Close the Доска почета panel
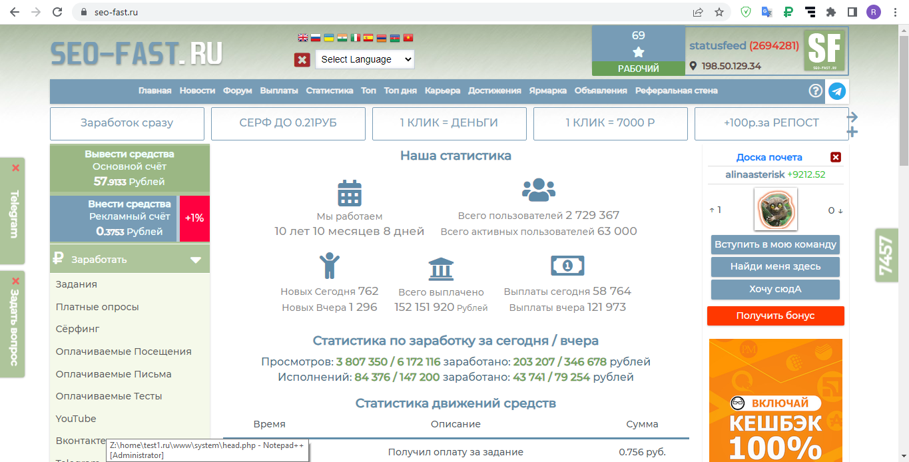This screenshot has width=909, height=462. [836, 157]
